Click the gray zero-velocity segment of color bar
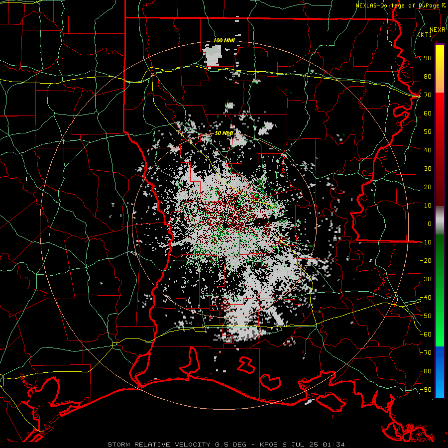The image size is (448, 448). pos(440,221)
